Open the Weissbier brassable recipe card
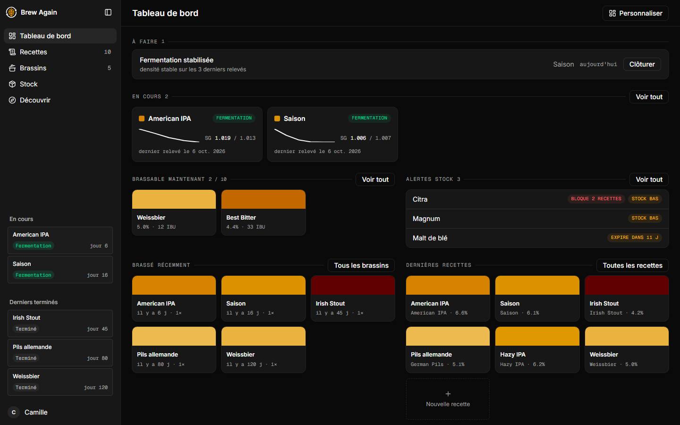The width and height of the screenshot is (680, 425). [x=174, y=212]
